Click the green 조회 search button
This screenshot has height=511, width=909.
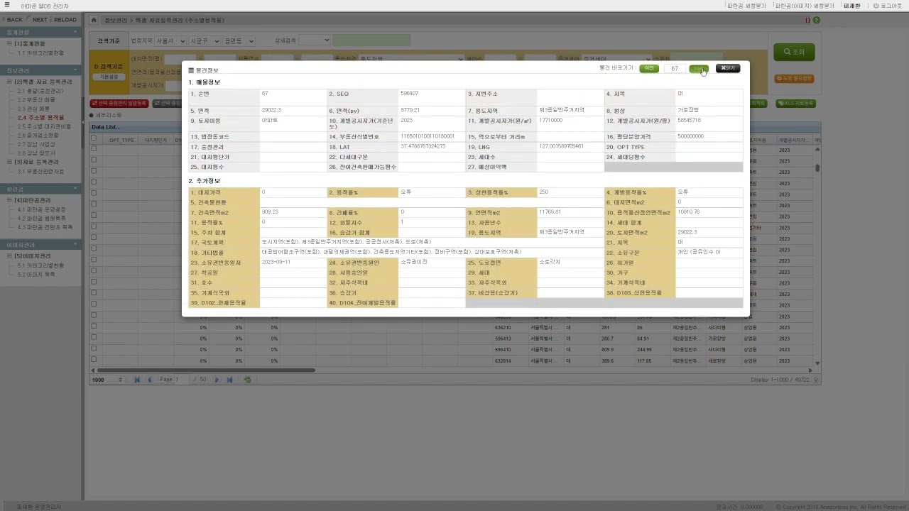click(794, 52)
